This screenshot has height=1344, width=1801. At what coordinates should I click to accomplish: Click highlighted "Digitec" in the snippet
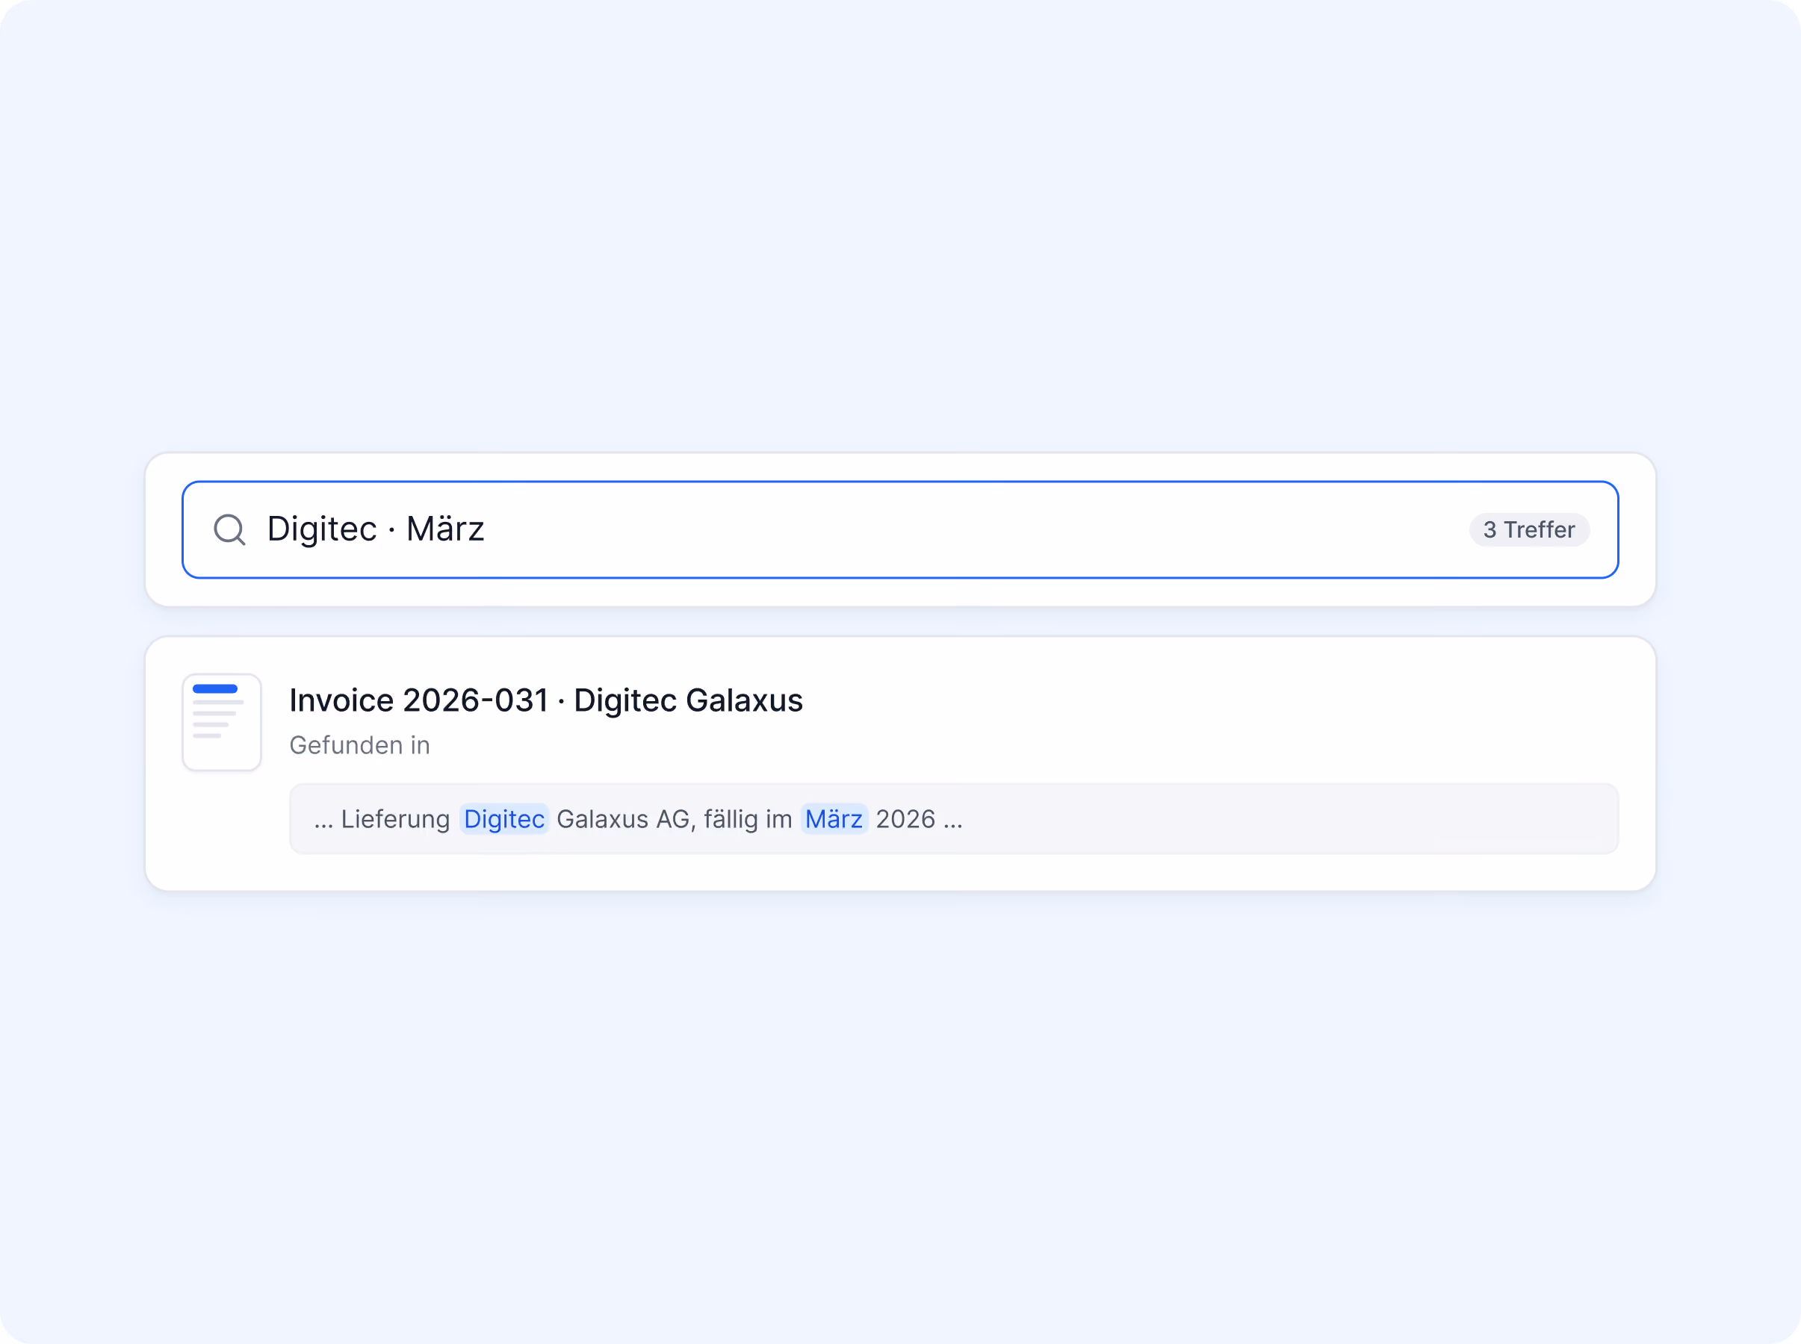(x=504, y=818)
